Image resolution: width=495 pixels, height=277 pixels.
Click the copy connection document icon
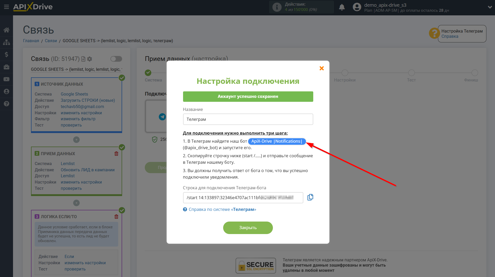(x=83, y=59)
